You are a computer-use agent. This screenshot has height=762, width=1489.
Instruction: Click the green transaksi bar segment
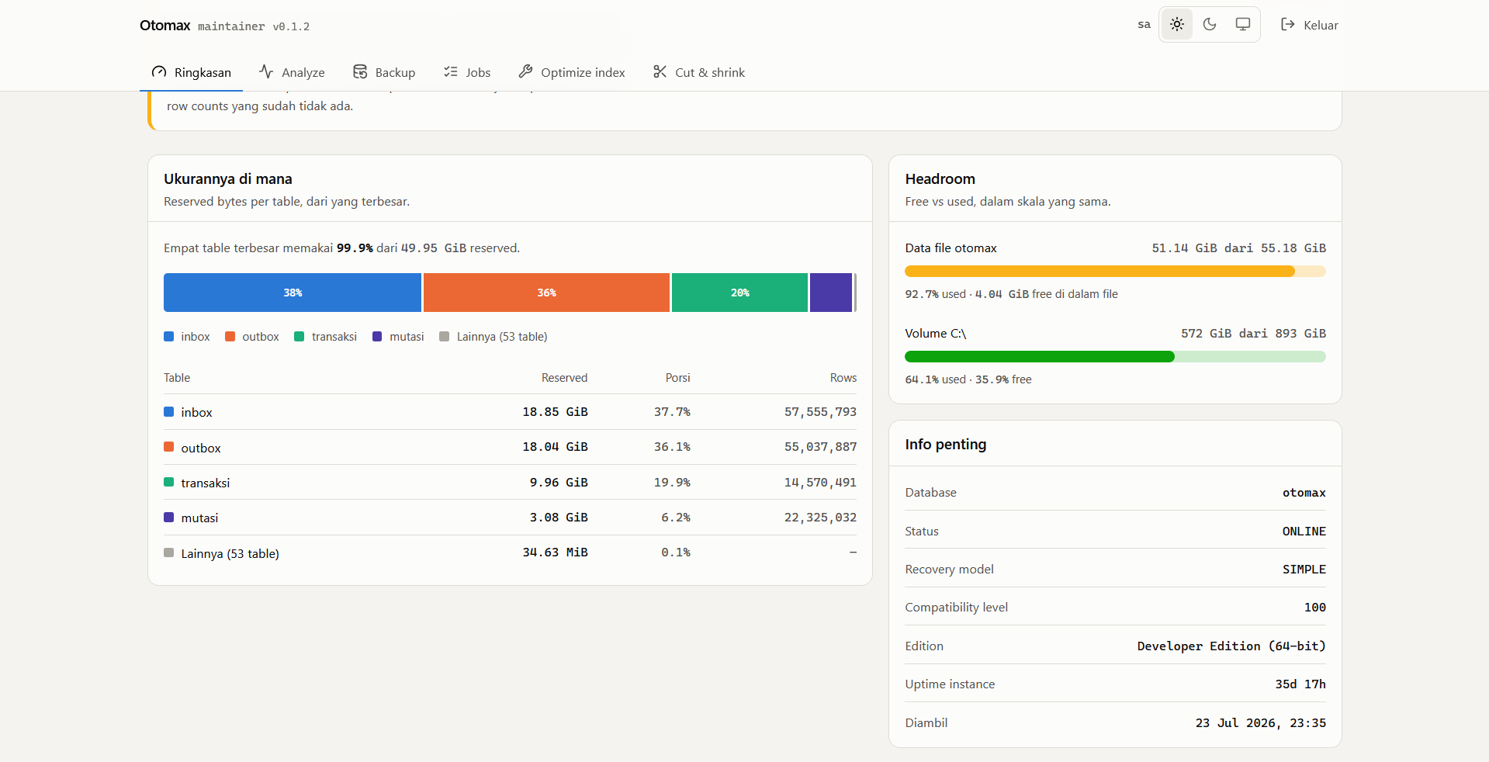739,293
